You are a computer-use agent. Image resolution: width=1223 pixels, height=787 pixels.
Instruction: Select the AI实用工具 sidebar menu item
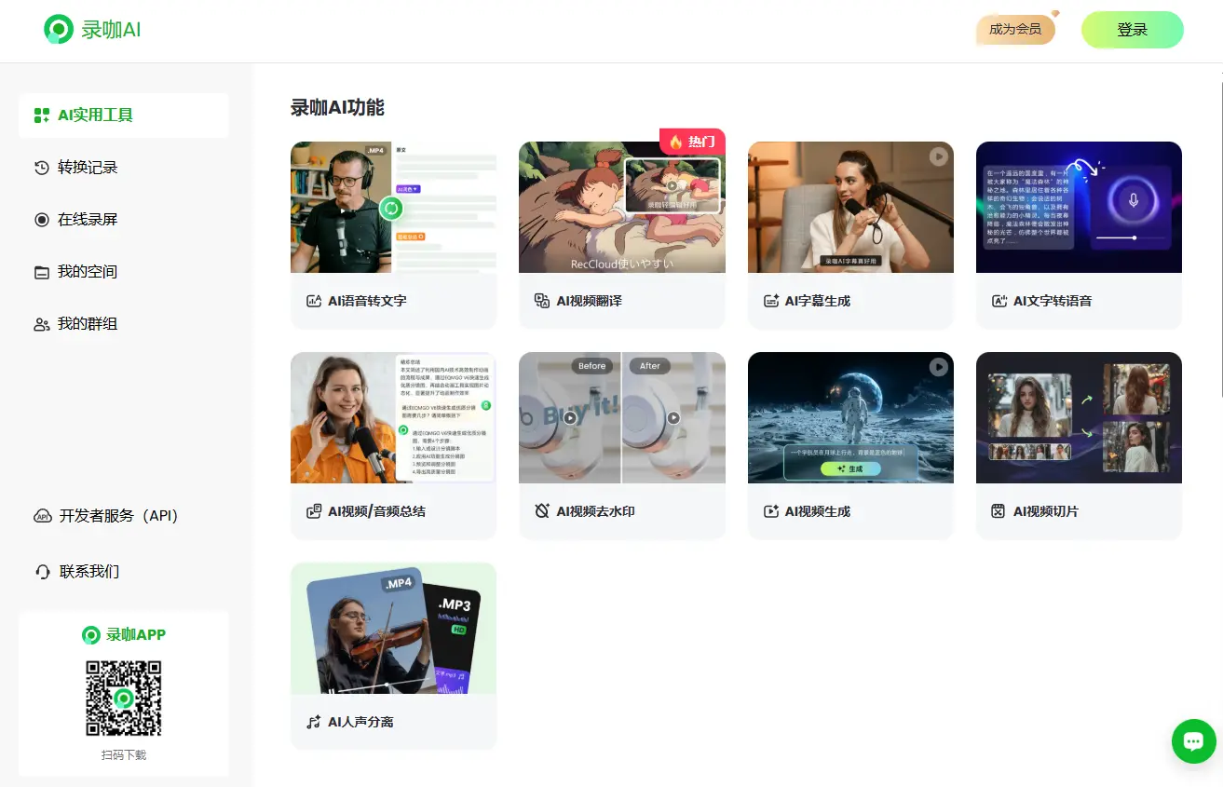(x=97, y=115)
